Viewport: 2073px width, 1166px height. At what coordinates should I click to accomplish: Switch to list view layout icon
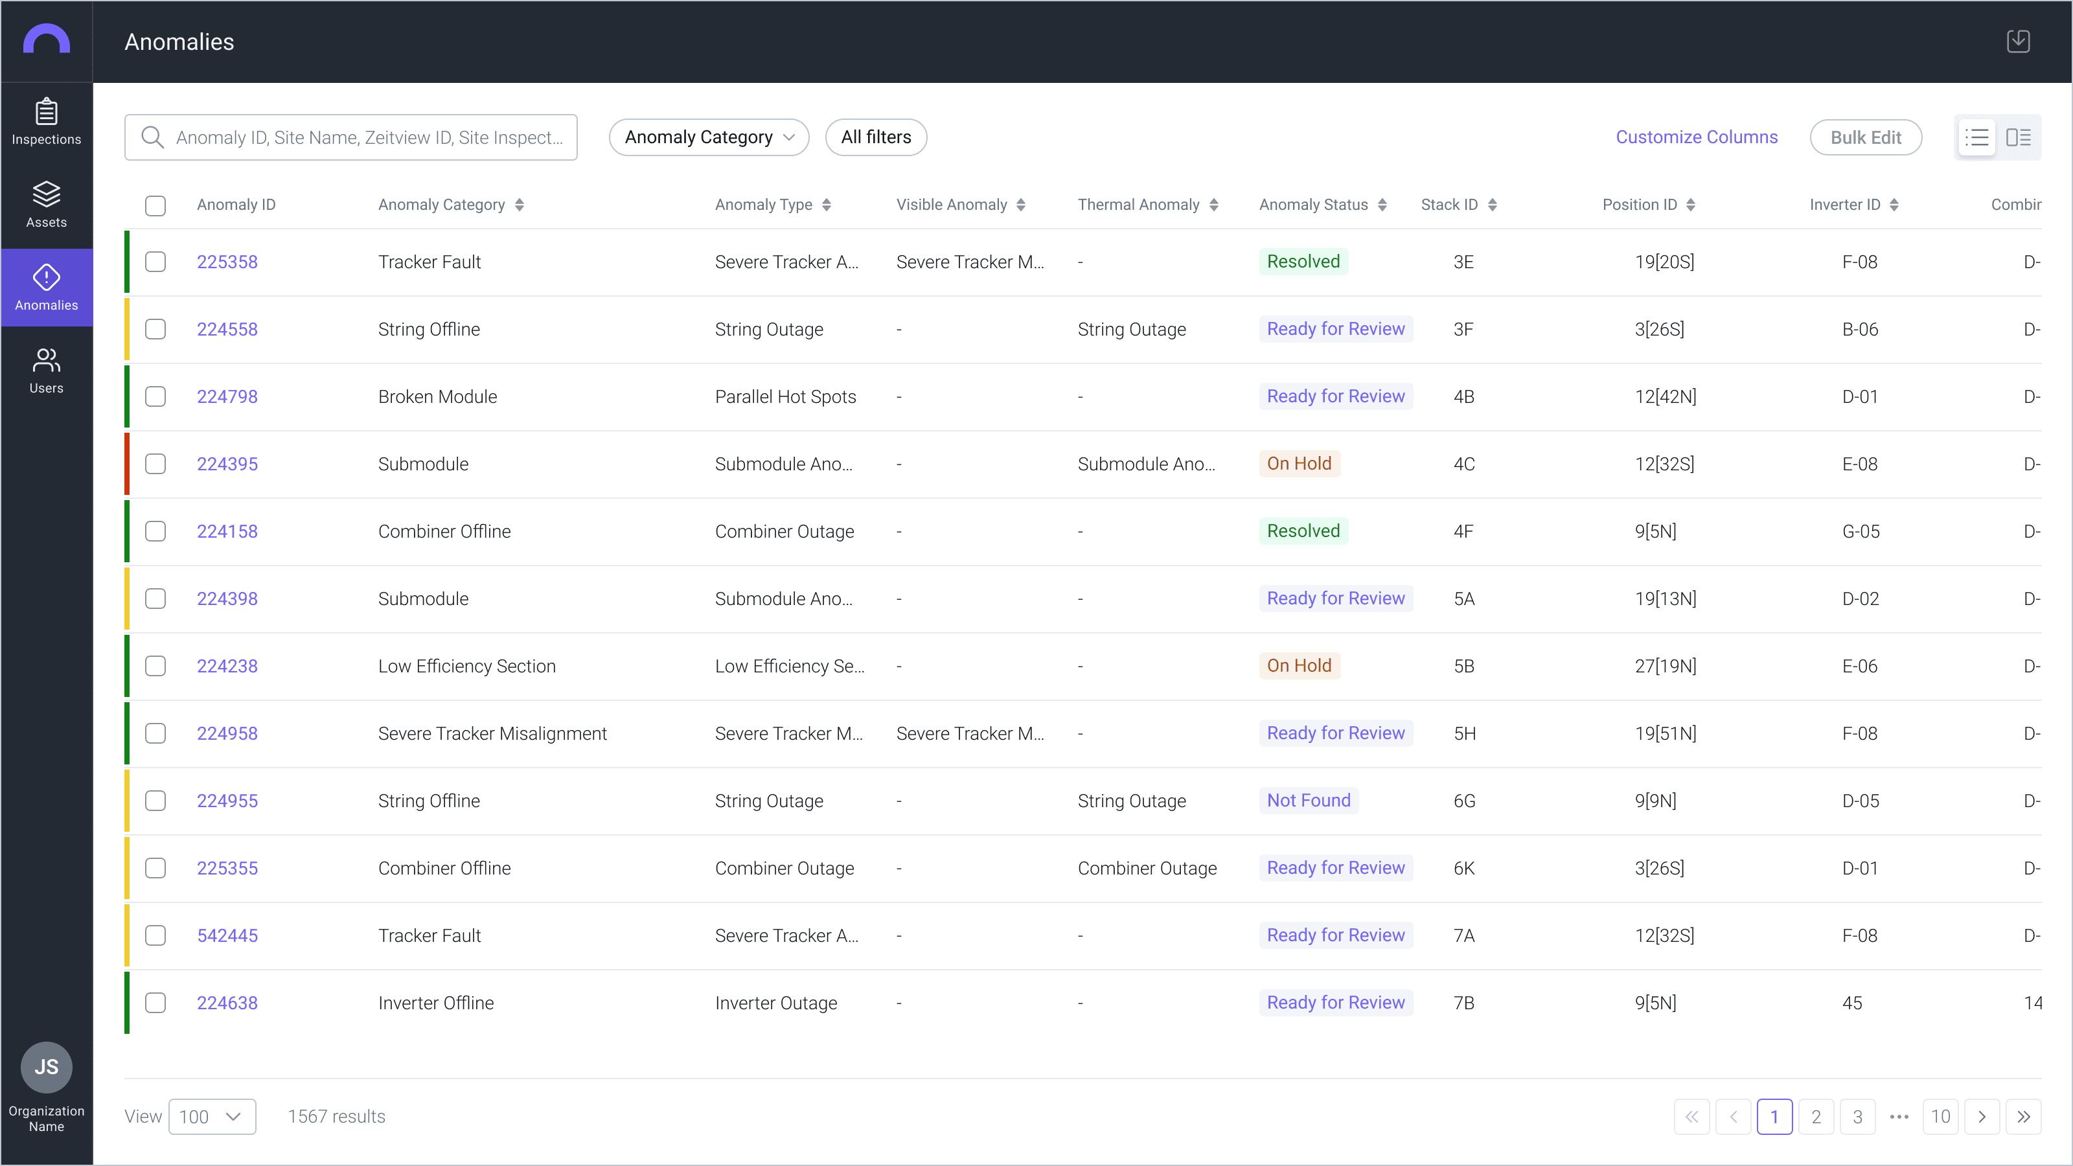[x=1976, y=137]
